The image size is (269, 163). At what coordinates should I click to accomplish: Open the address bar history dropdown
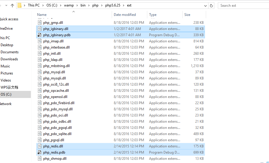[x=205, y=6]
